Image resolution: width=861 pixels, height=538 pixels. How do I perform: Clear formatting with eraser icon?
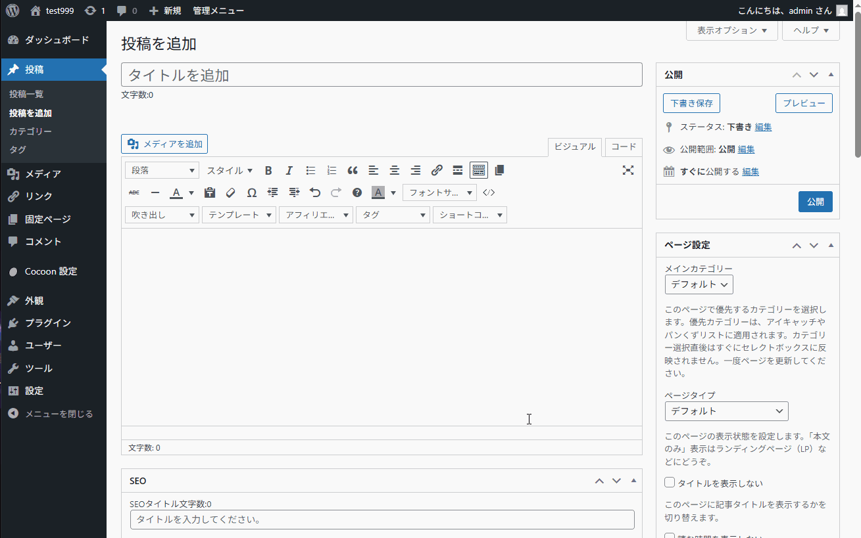(x=231, y=192)
